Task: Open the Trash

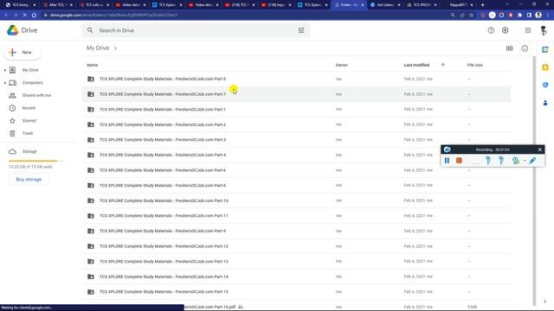Action: click(28, 133)
